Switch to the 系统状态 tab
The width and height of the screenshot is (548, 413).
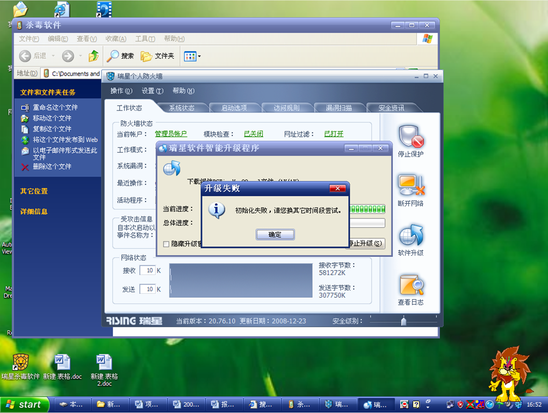(182, 108)
